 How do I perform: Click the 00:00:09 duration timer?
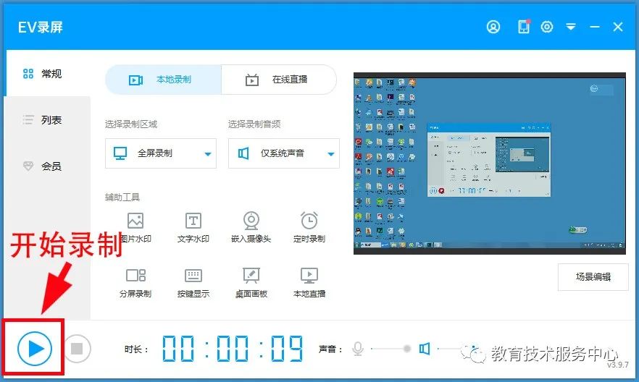pos(233,349)
